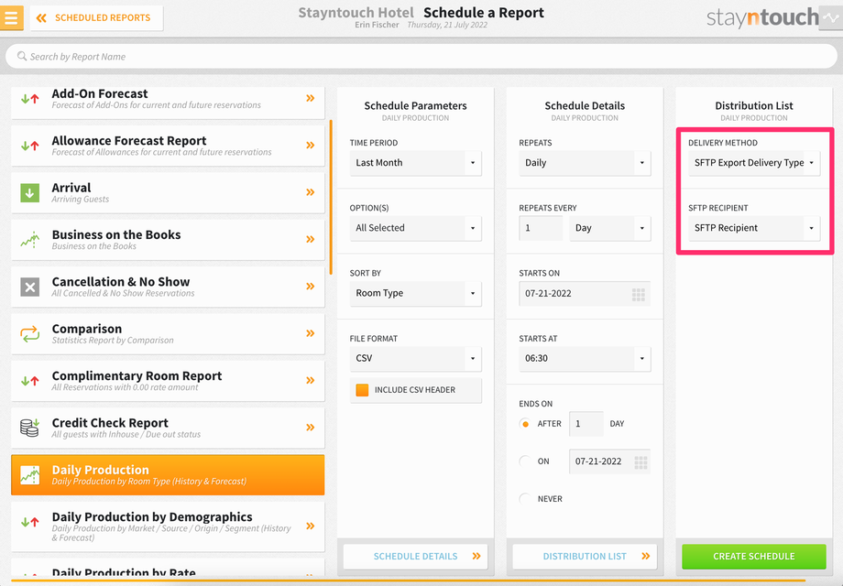
Task: Click the Ends On date field
Action: (609, 461)
